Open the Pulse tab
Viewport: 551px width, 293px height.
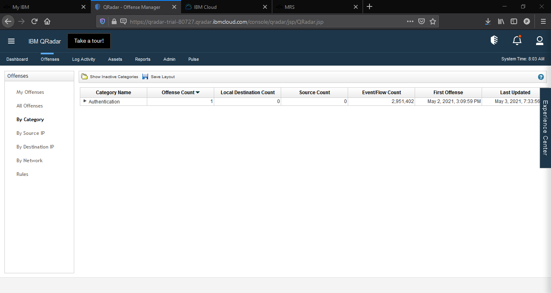click(x=194, y=59)
